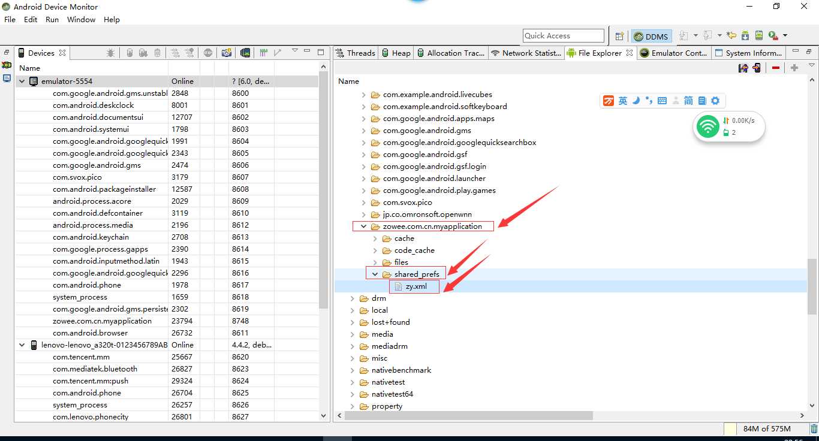This screenshot has height=441, width=819.
Task: Click in the Quick Access field
Action: click(563, 36)
